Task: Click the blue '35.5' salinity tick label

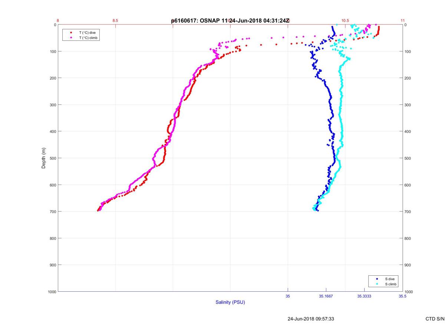Action: 403,296
